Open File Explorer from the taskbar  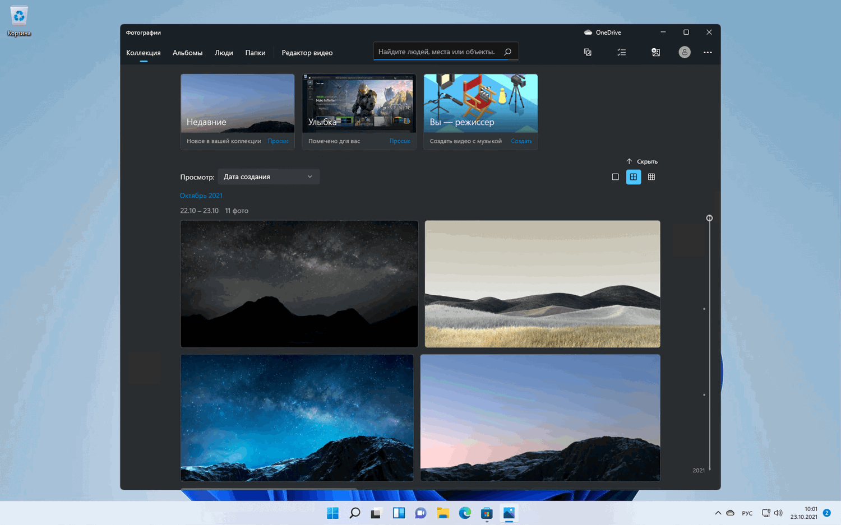click(443, 513)
